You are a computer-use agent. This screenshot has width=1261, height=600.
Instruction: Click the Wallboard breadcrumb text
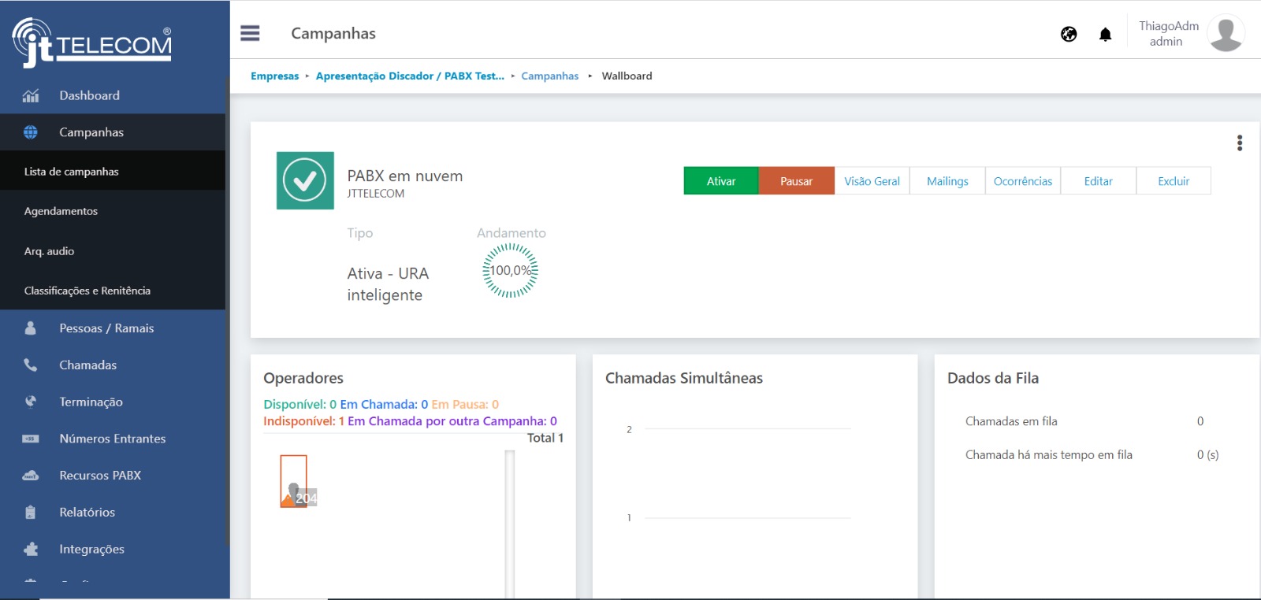(627, 76)
